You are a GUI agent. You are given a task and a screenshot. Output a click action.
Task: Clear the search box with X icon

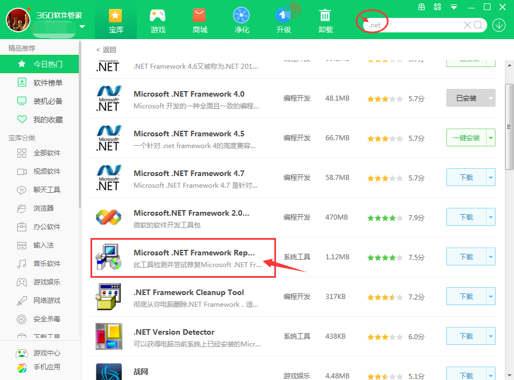point(467,25)
